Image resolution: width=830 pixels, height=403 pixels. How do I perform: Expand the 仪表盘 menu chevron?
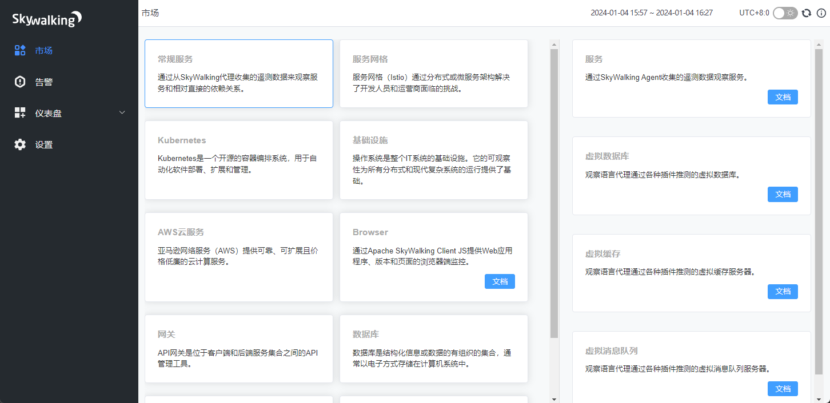click(x=122, y=113)
